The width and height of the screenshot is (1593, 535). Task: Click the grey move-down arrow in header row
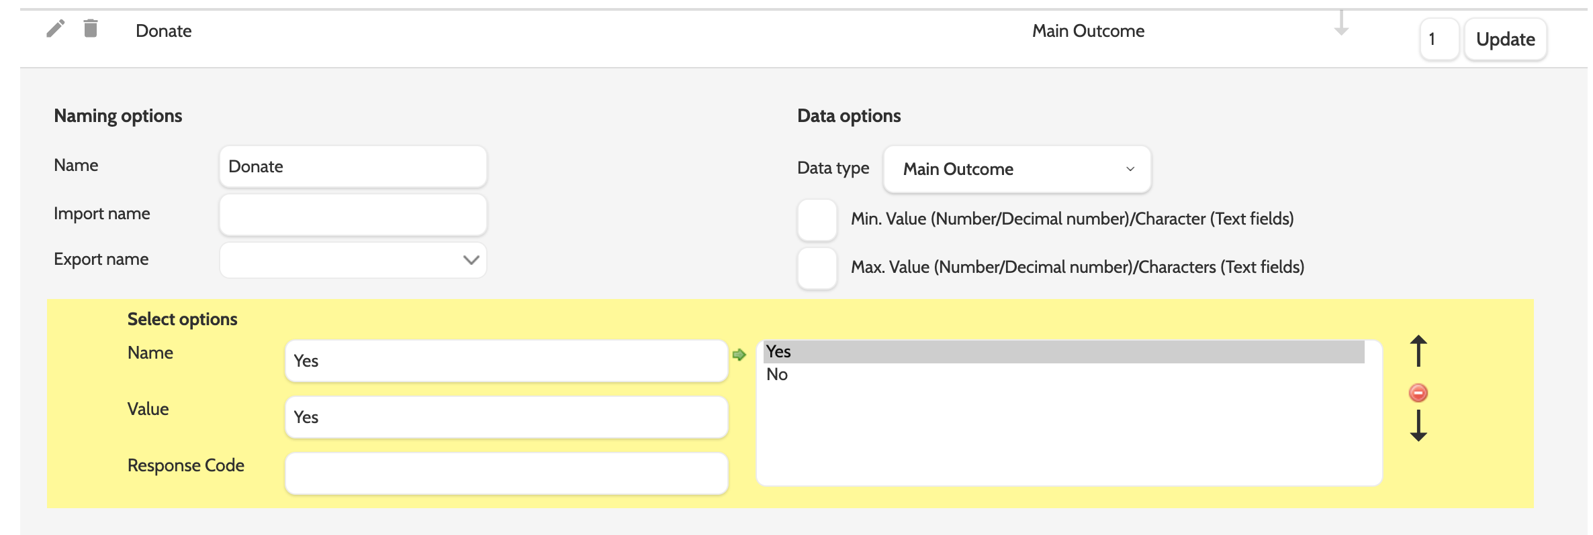[1341, 23]
